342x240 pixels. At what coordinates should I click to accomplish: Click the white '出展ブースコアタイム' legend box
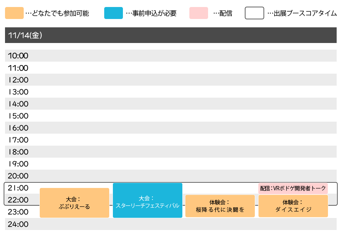point(254,13)
